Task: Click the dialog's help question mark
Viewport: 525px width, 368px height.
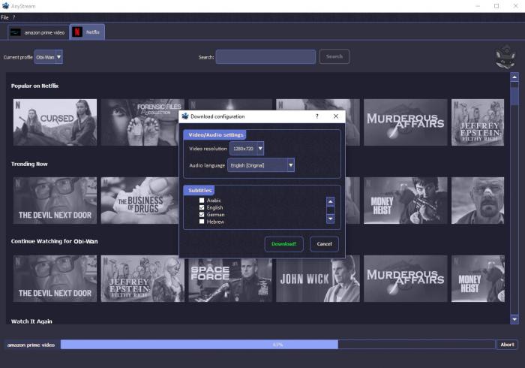Action: coord(316,116)
